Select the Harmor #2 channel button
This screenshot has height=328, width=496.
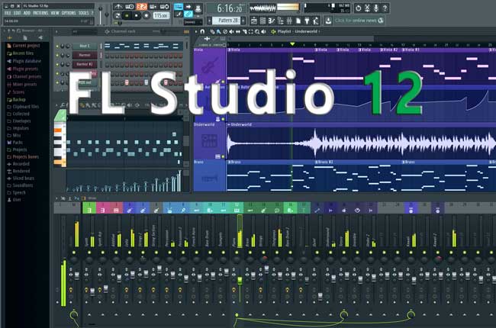(x=85, y=65)
